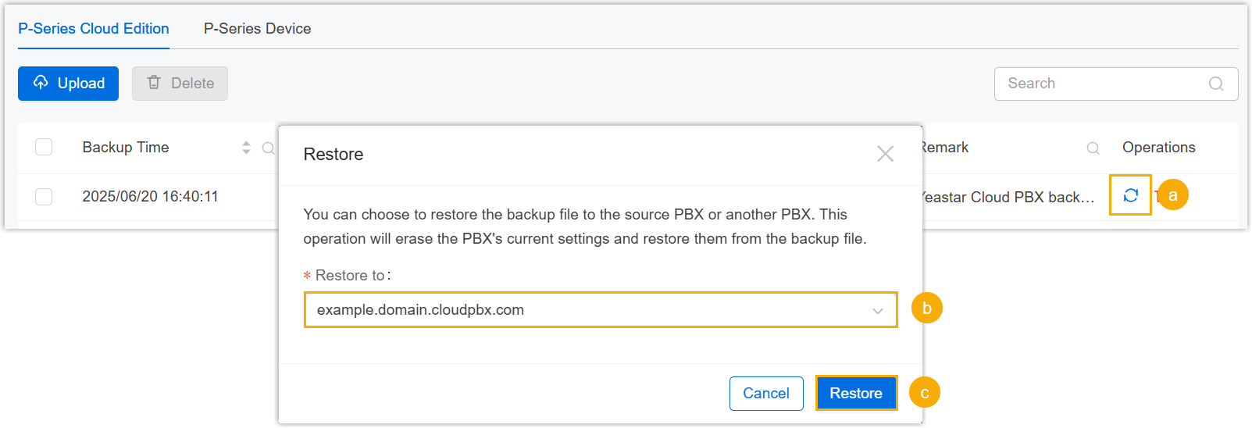Click the 2025/06/20 16:40:11 backup time cell

pos(150,197)
